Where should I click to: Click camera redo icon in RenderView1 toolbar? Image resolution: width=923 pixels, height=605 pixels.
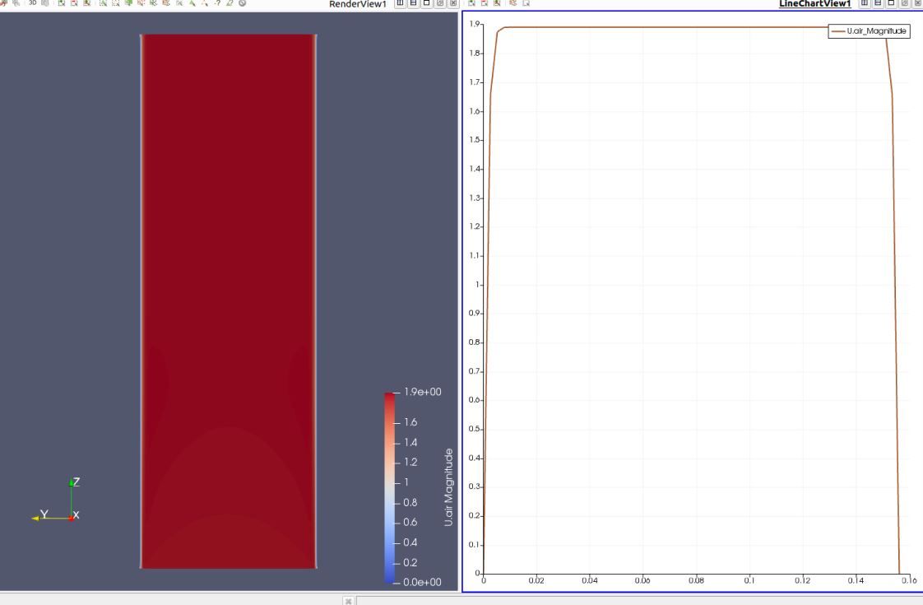tap(16, 3)
